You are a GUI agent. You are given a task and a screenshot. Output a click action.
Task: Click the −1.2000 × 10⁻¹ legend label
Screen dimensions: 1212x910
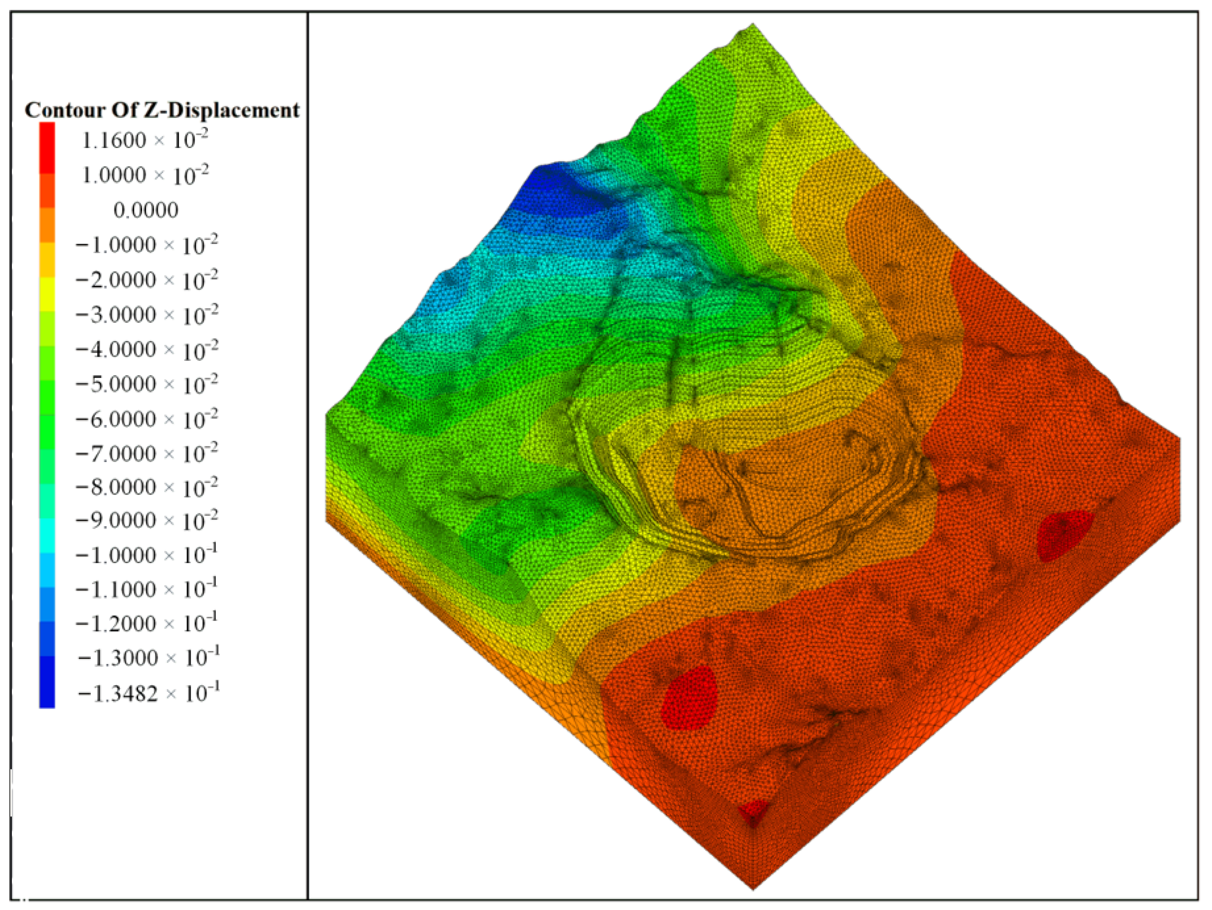(146, 624)
